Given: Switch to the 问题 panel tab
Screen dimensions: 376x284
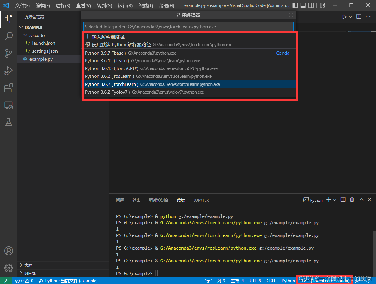Looking at the screenshot, I should [120, 200].
